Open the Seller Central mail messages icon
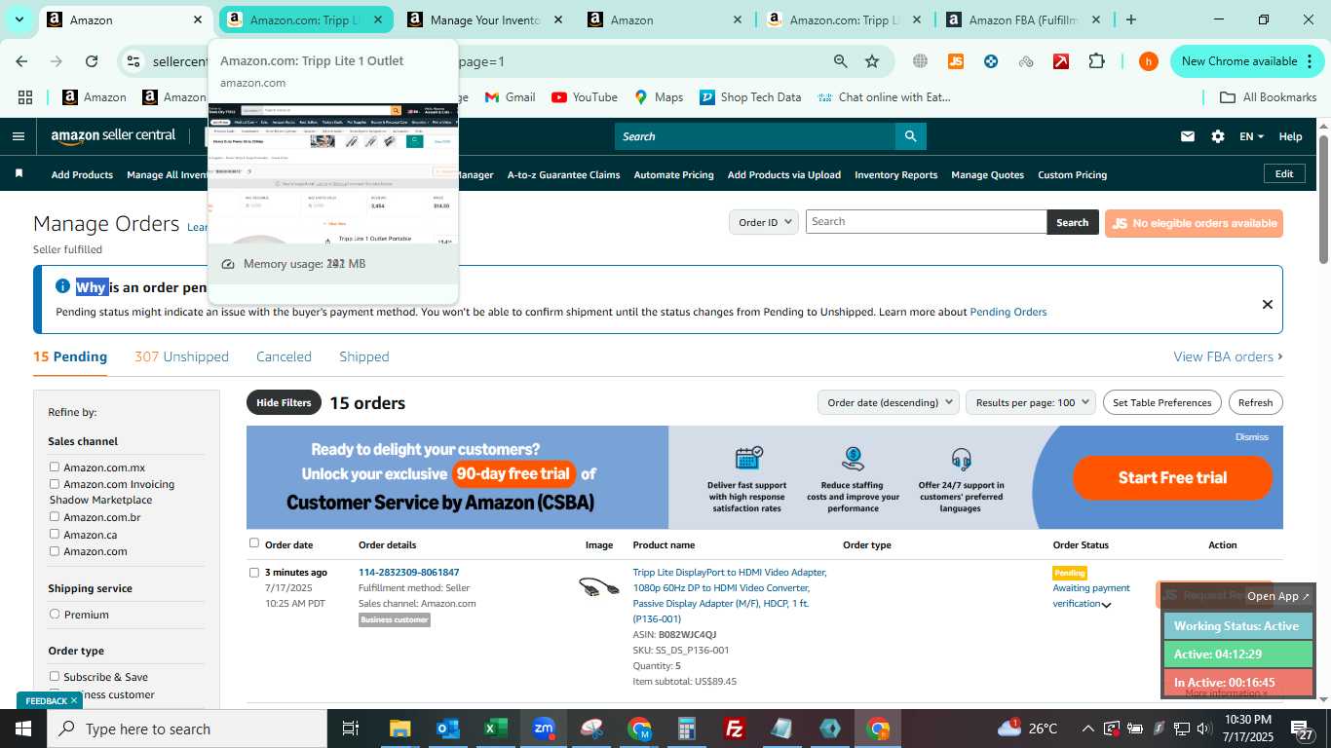Viewport: 1331px width, 748px height. (1187, 136)
